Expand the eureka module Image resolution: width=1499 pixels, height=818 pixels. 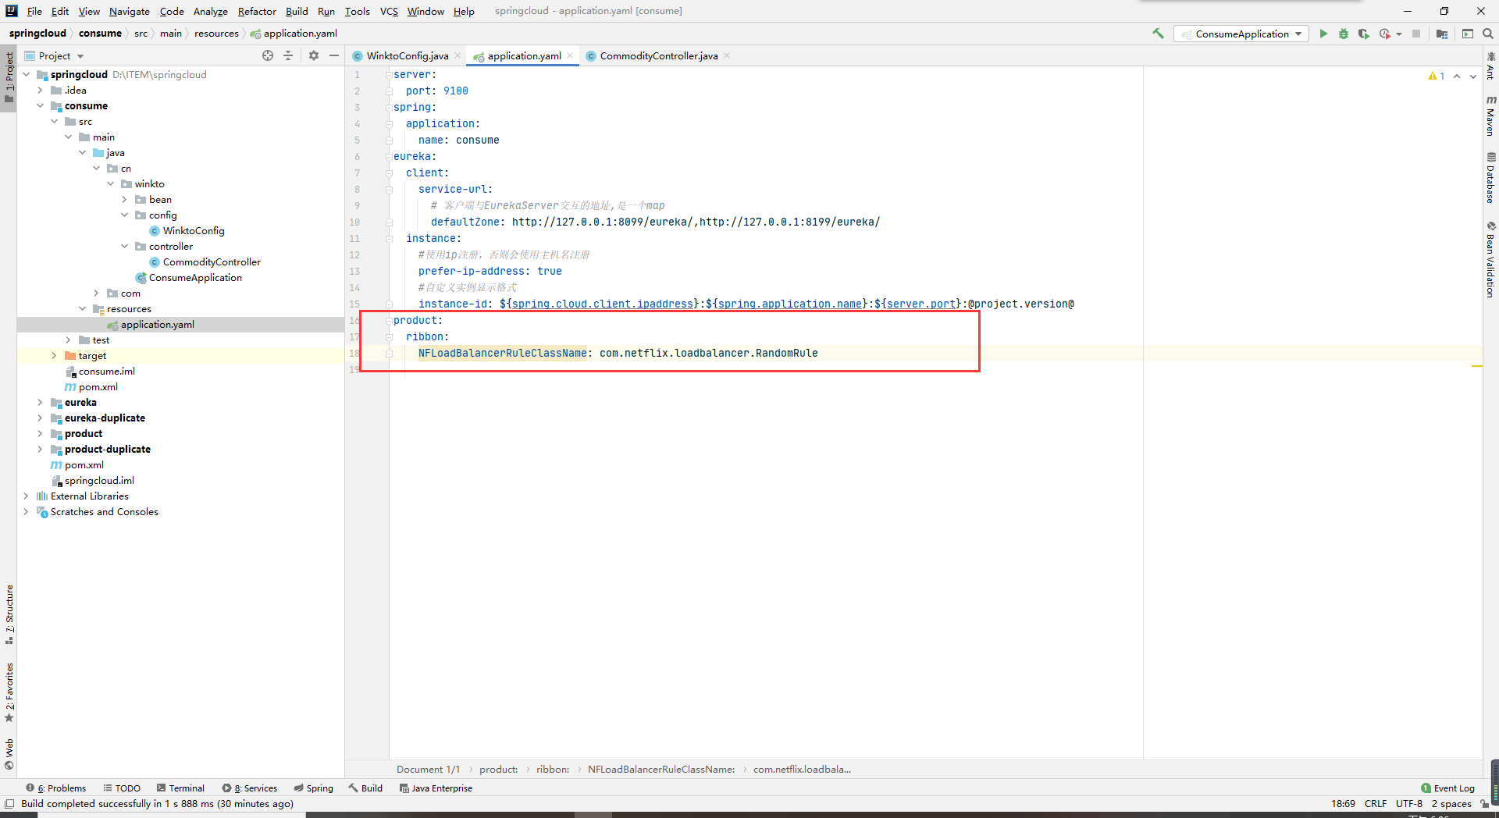pyautogui.click(x=40, y=403)
